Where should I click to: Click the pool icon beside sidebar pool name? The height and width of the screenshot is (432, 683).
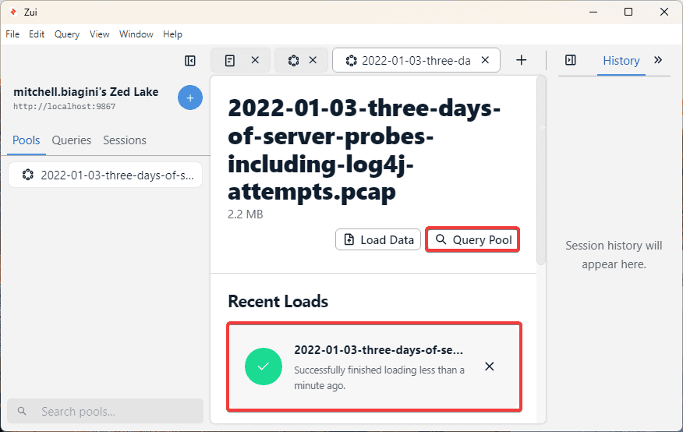[x=28, y=175]
